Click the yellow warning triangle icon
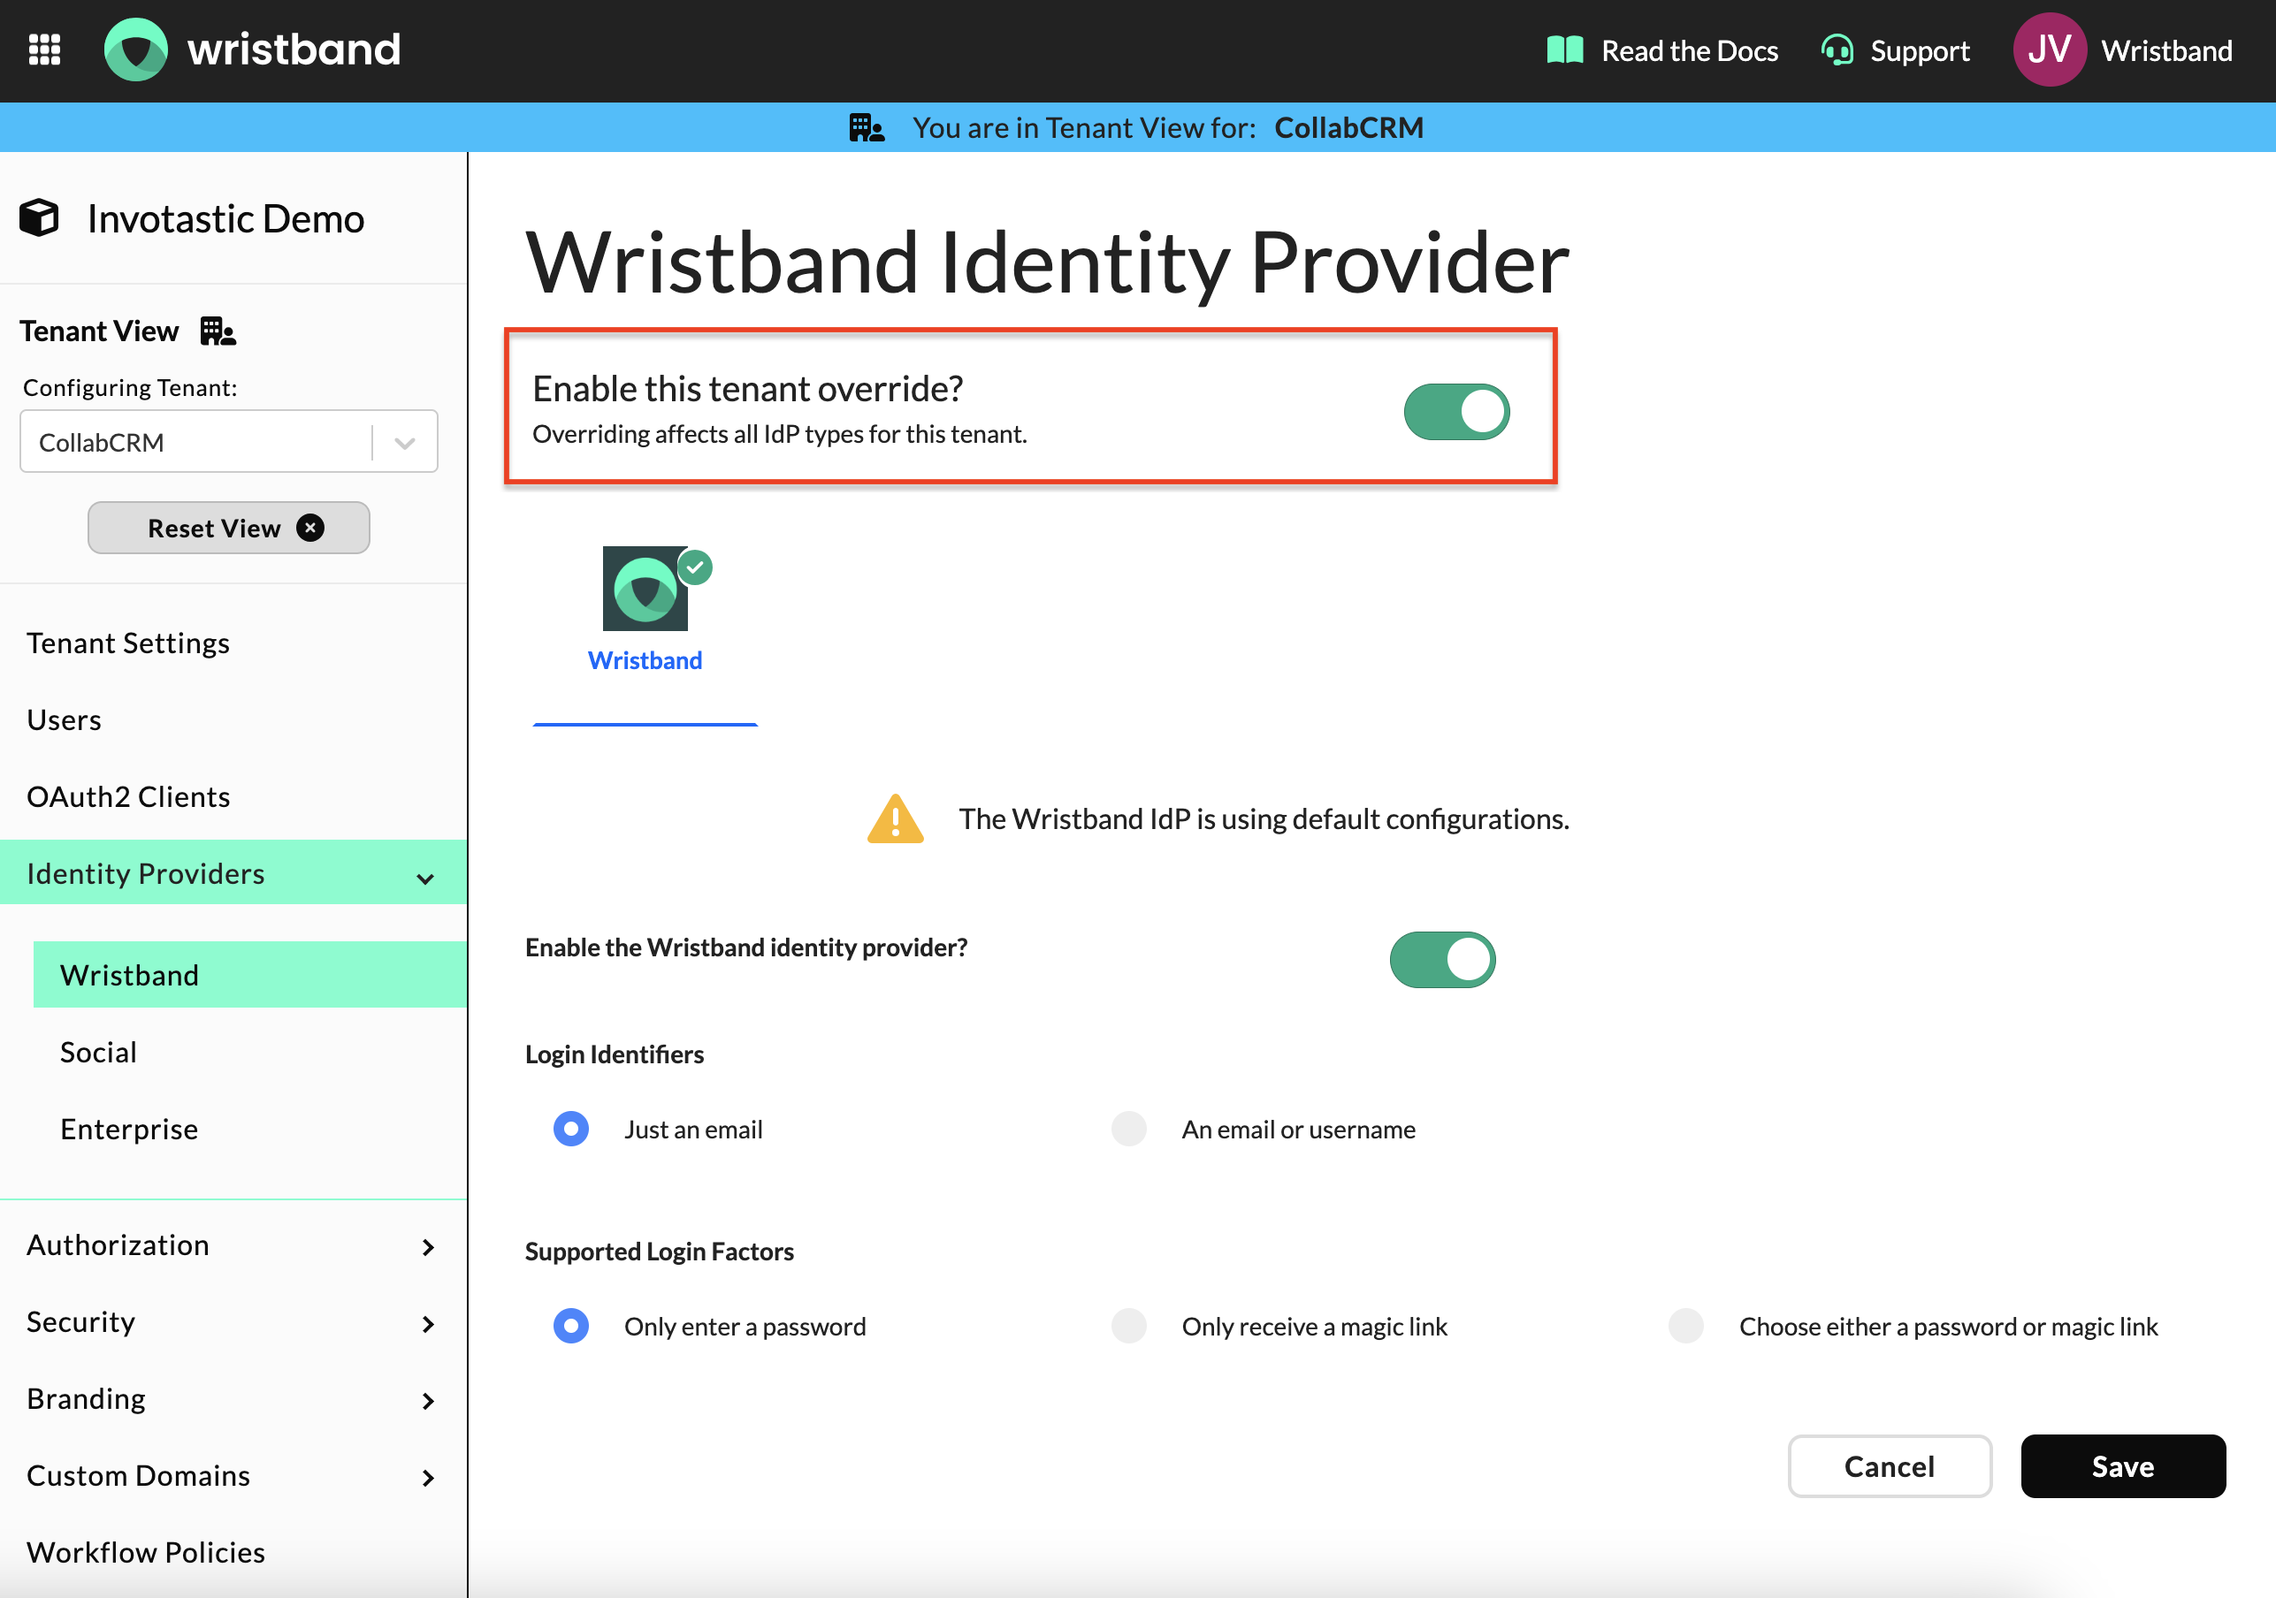This screenshot has width=2276, height=1598. tap(895, 819)
